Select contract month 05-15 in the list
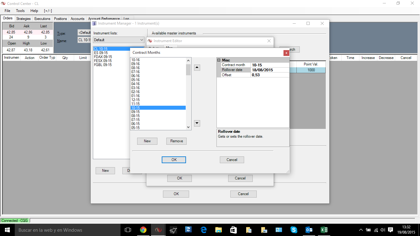 (158, 128)
